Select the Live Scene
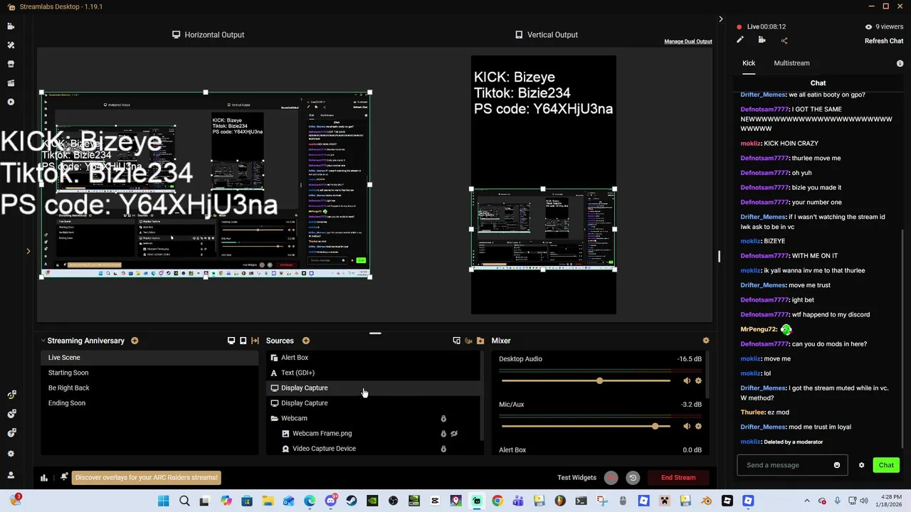Image resolution: width=911 pixels, height=512 pixels. click(x=149, y=358)
